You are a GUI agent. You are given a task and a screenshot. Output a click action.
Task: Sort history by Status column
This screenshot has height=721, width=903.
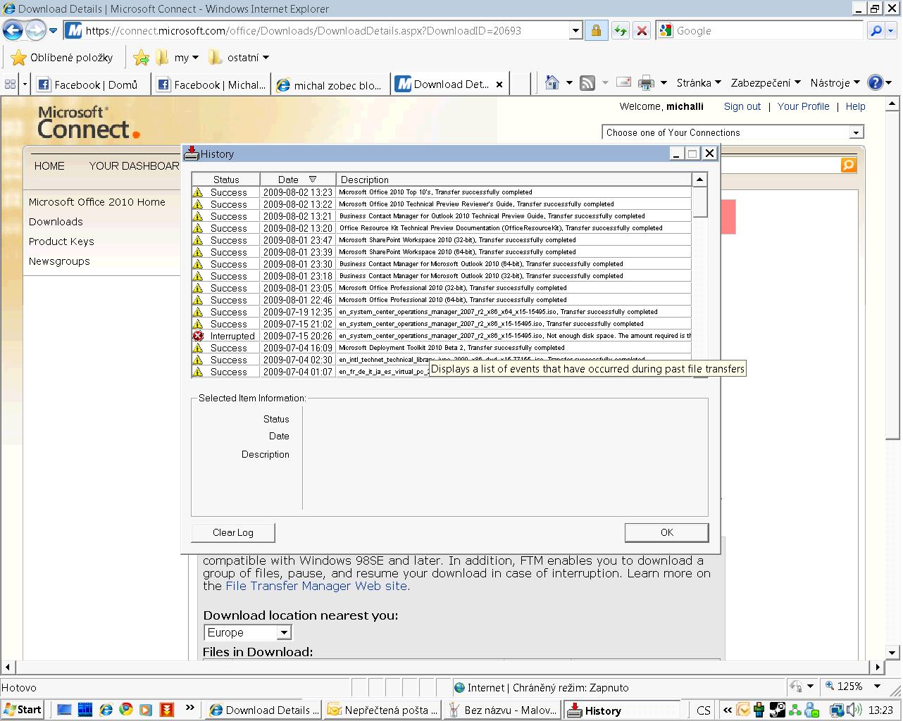pyautogui.click(x=226, y=180)
